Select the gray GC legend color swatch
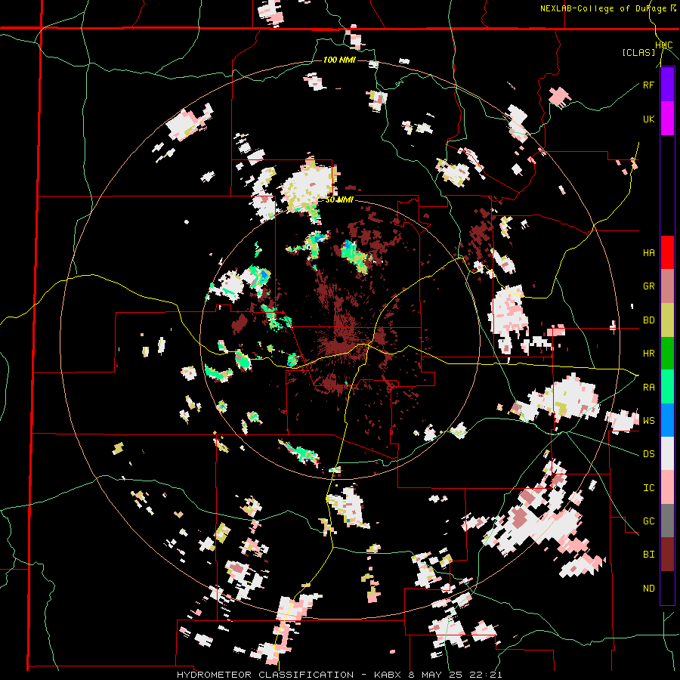The height and width of the screenshot is (680, 680). [x=667, y=521]
